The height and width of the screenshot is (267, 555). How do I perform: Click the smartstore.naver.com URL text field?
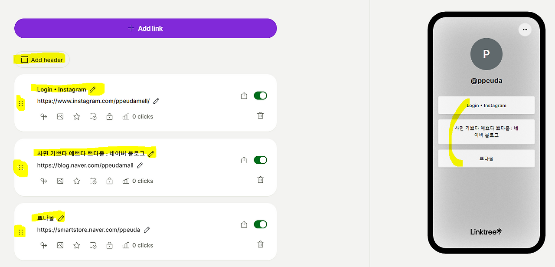click(x=88, y=230)
